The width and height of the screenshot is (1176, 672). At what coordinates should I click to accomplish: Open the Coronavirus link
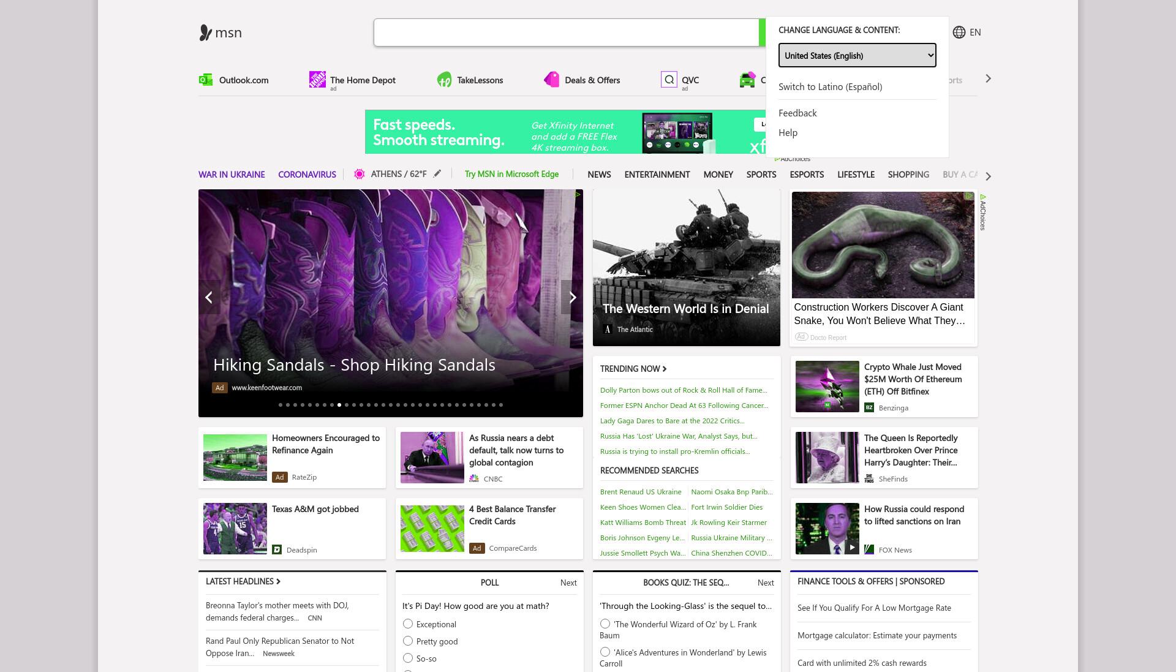coord(307,175)
